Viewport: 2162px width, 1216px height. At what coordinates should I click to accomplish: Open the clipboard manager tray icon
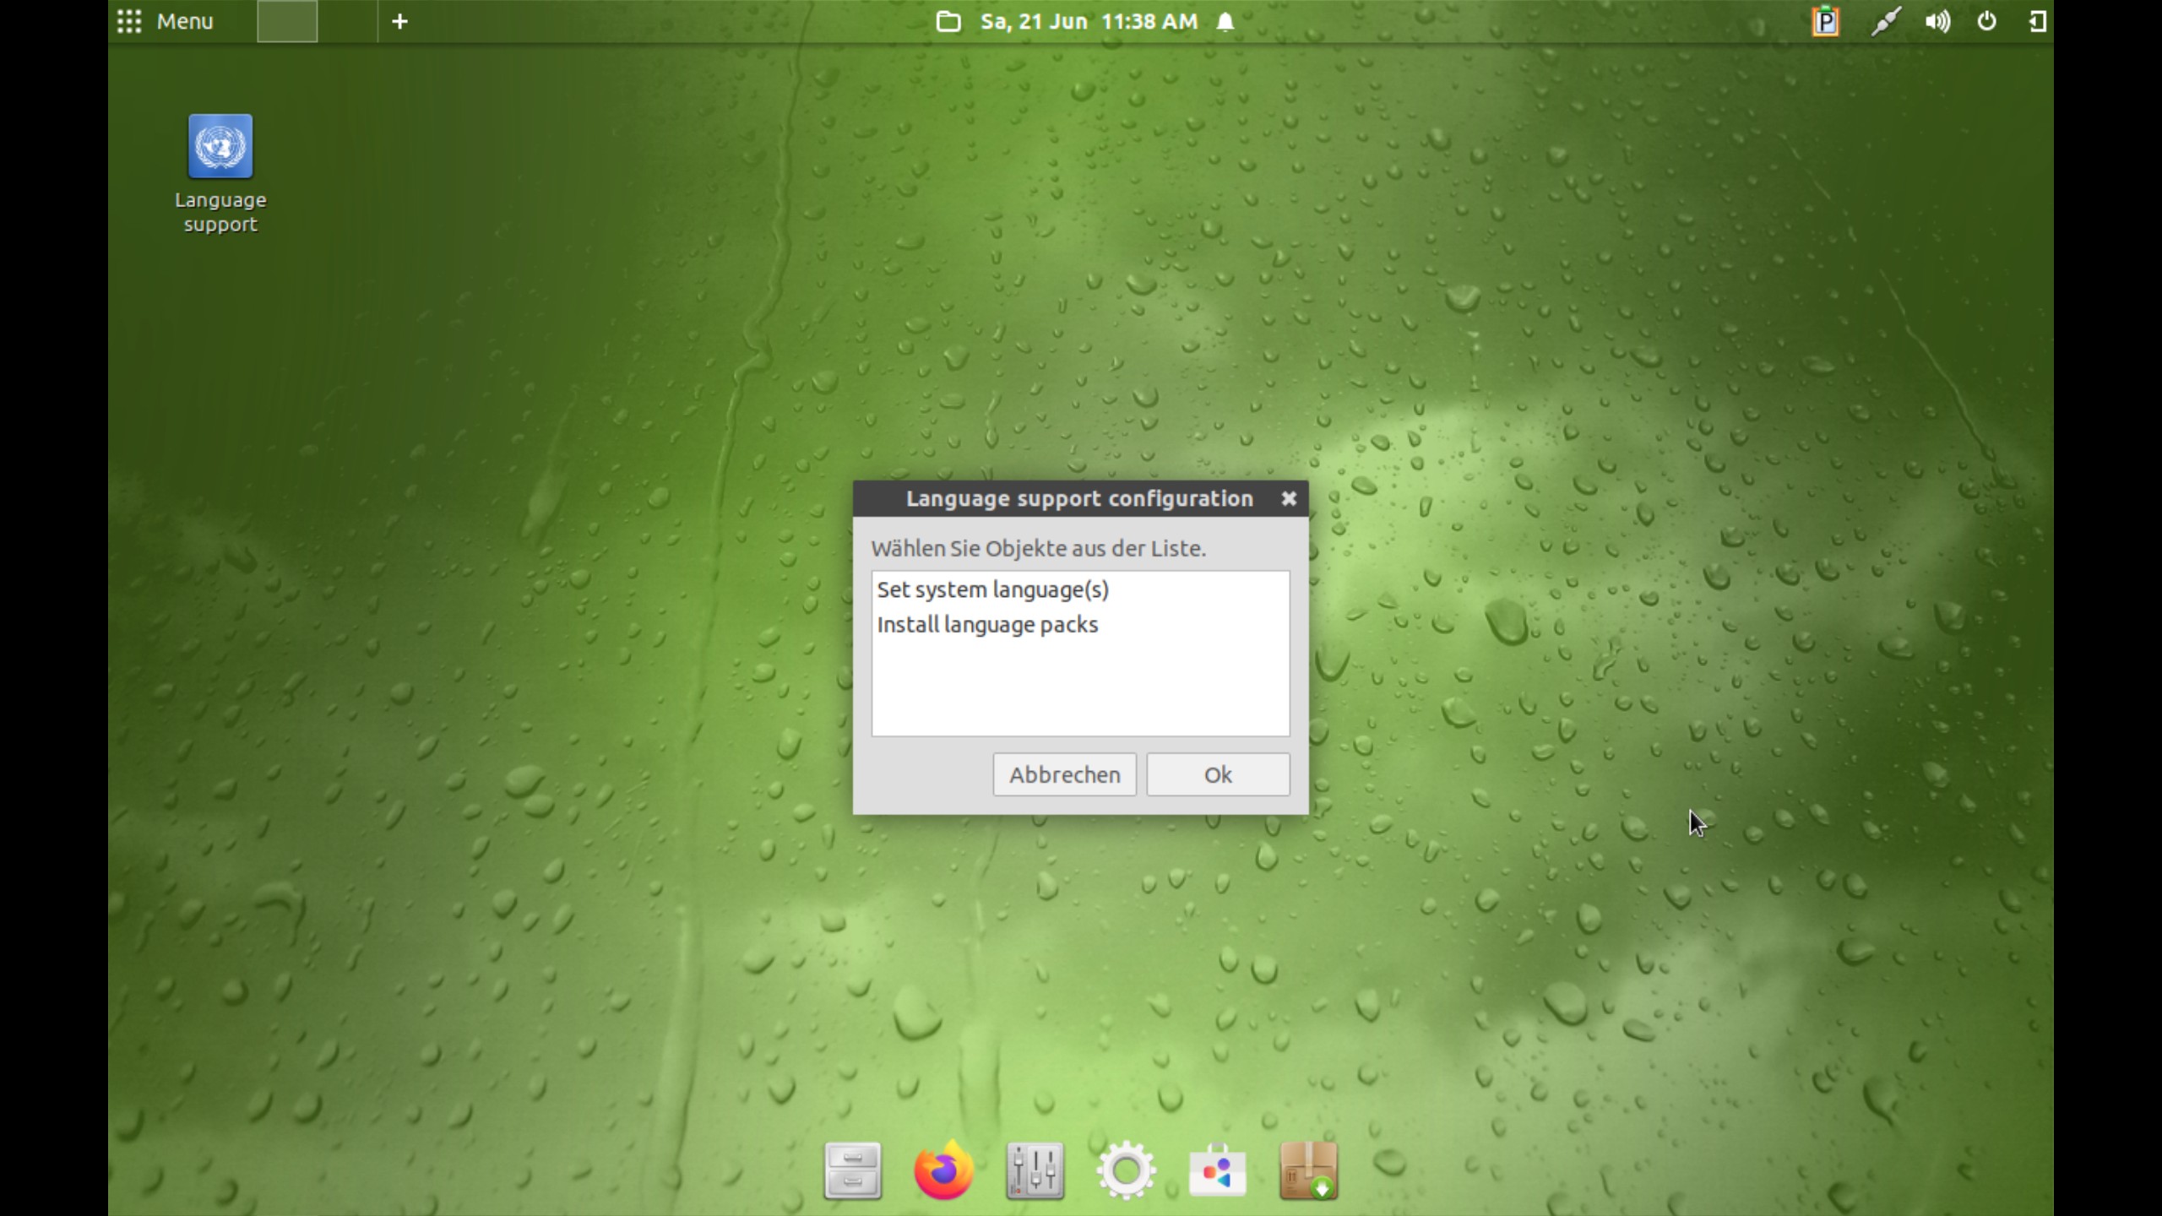[x=1826, y=21]
